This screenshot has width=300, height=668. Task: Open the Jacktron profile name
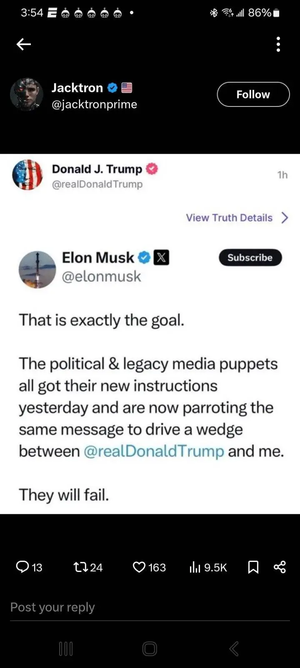[77, 88]
